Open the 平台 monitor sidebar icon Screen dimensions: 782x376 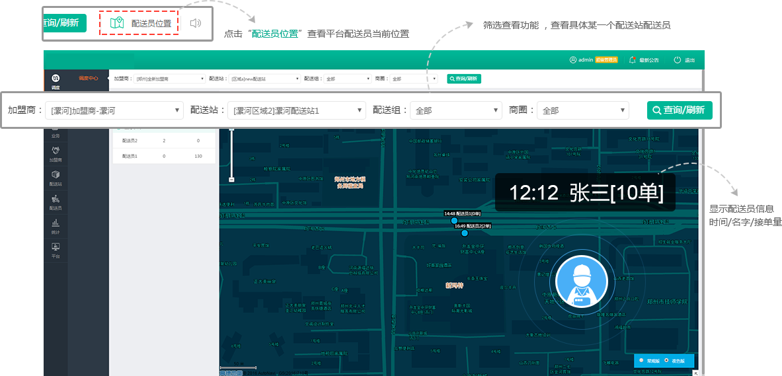(x=56, y=249)
